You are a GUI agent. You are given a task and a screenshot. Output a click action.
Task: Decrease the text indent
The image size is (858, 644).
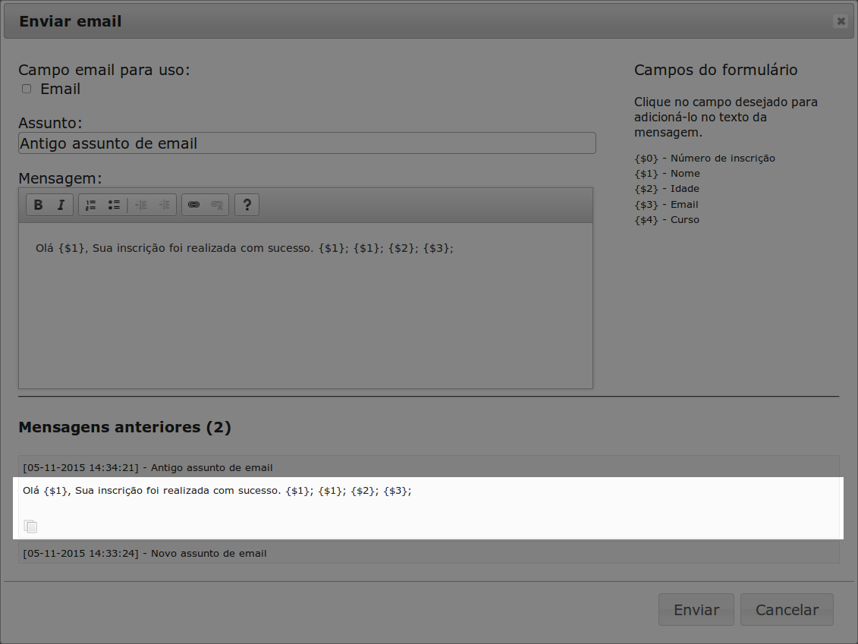point(141,205)
